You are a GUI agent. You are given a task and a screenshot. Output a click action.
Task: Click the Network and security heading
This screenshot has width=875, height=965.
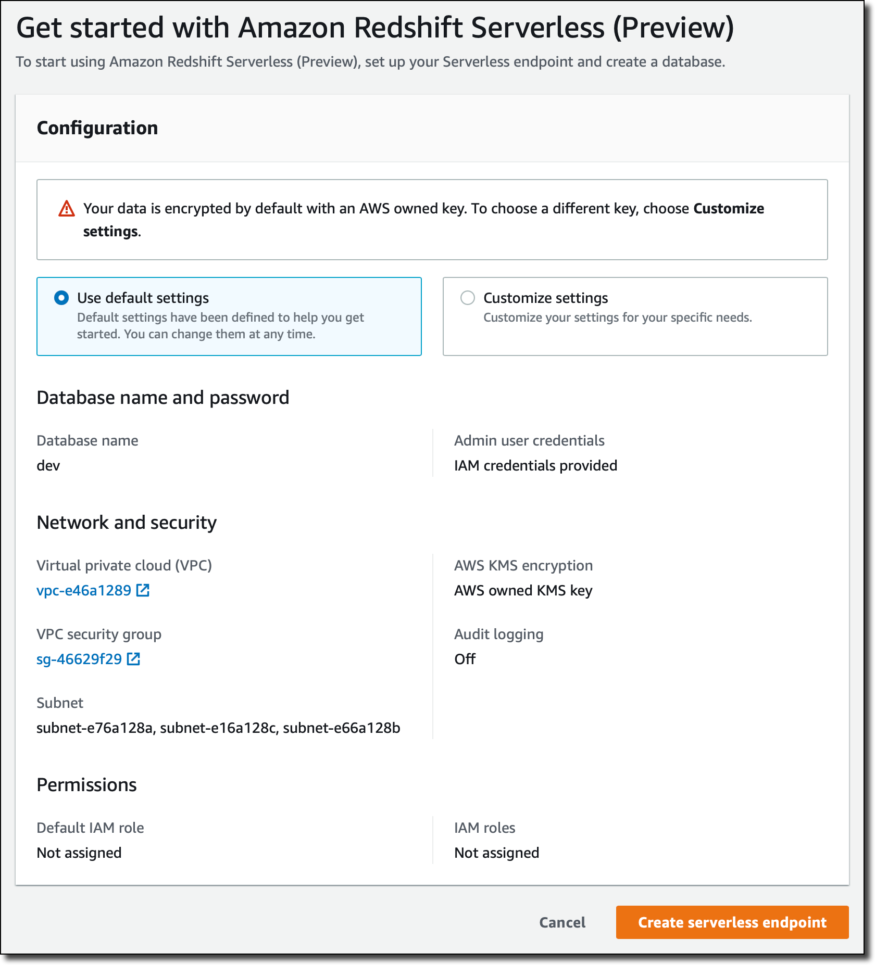pos(127,523)
